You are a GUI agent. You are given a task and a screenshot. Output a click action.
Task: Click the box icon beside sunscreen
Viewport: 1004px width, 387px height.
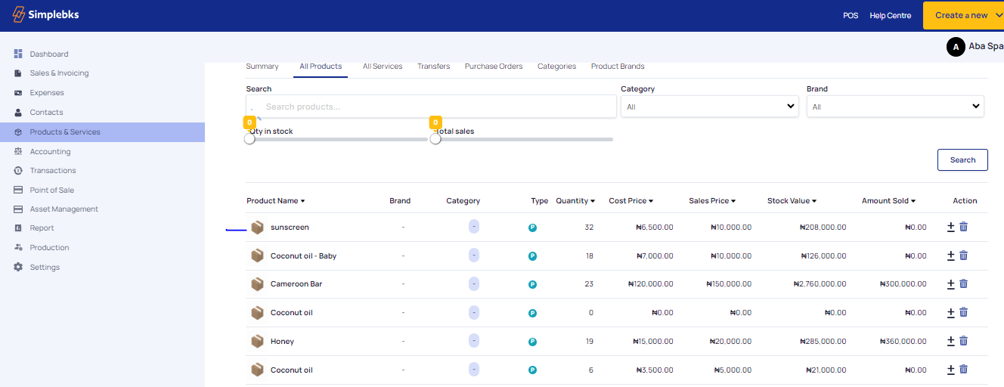(258, 228)
